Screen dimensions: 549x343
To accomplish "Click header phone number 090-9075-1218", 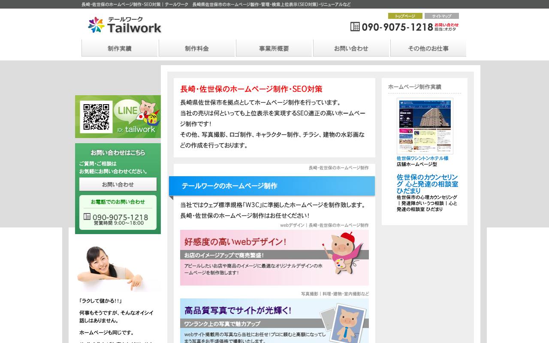I will (x=397, y=27).
